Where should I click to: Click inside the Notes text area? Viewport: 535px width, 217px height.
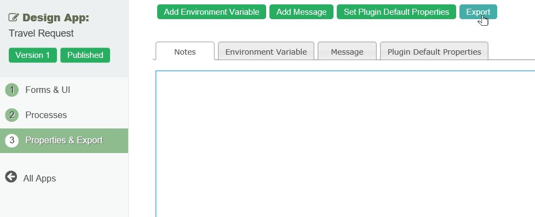click(346, 144)
